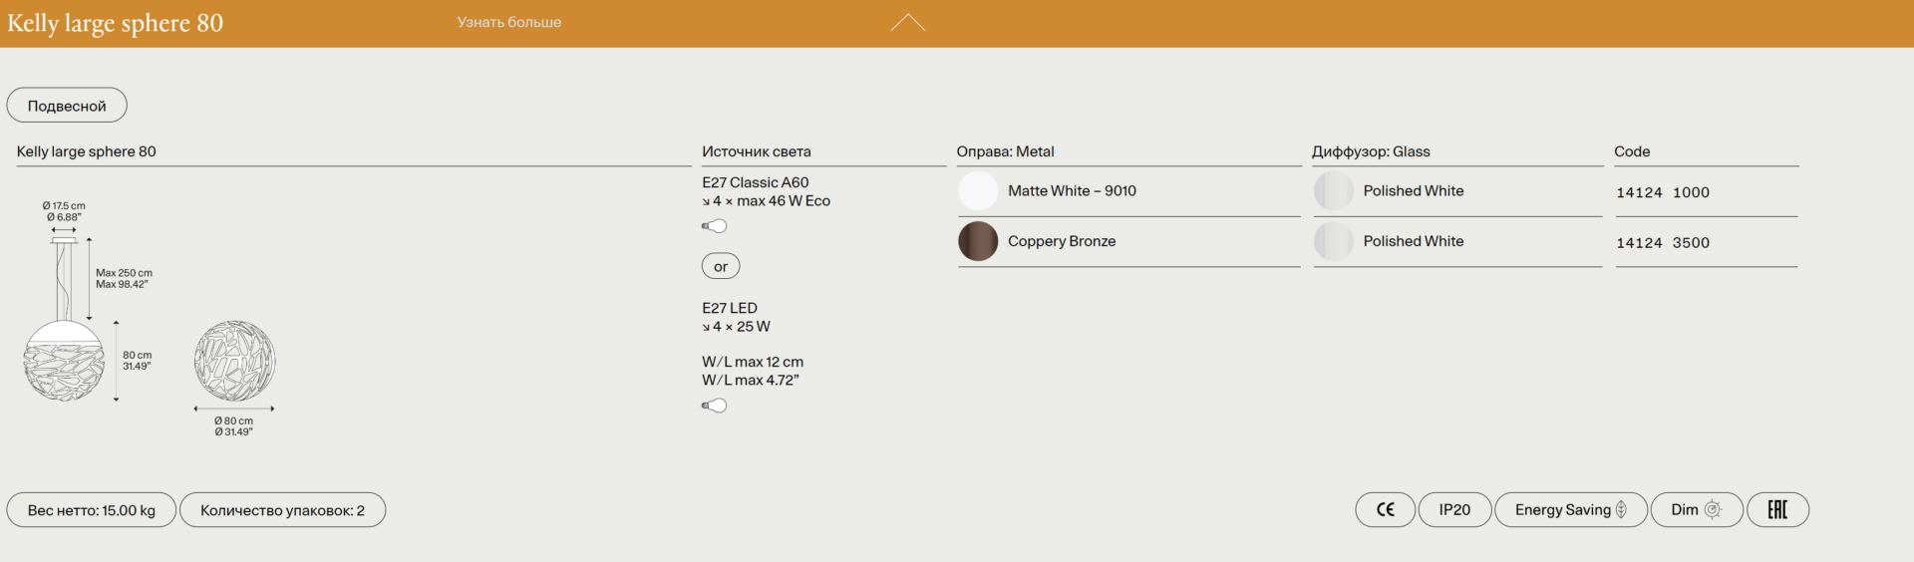
Task: Select the Matte White 9010 swatch
Action: coord(978,191)
